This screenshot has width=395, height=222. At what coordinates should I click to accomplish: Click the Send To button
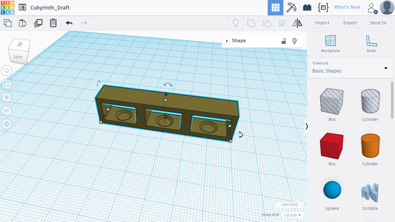tap(378, 23)
